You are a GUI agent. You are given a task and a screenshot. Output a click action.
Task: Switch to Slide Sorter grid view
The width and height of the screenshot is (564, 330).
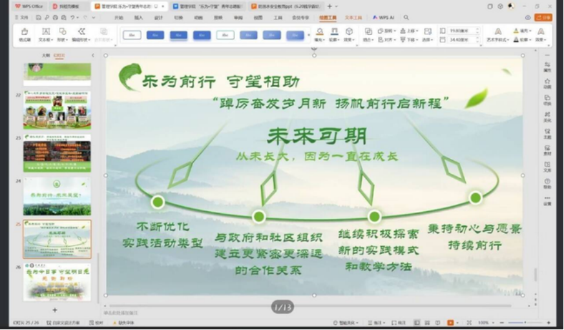tap(427, 322)
